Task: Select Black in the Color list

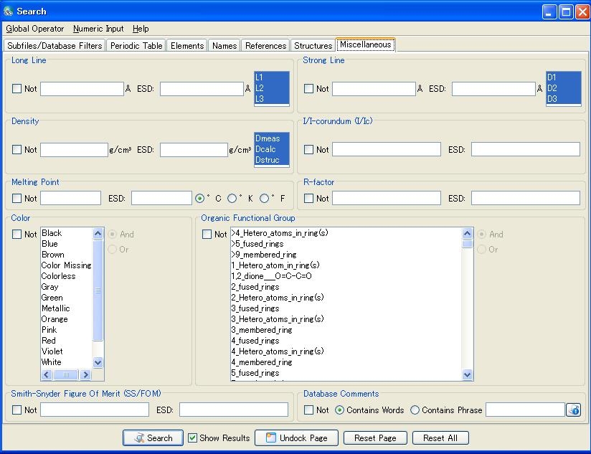Action: 66,233
